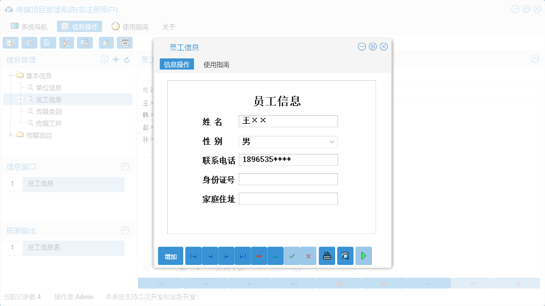Click the green run arrow icon
The image size is (545, 306).
(x=363, y=256)
